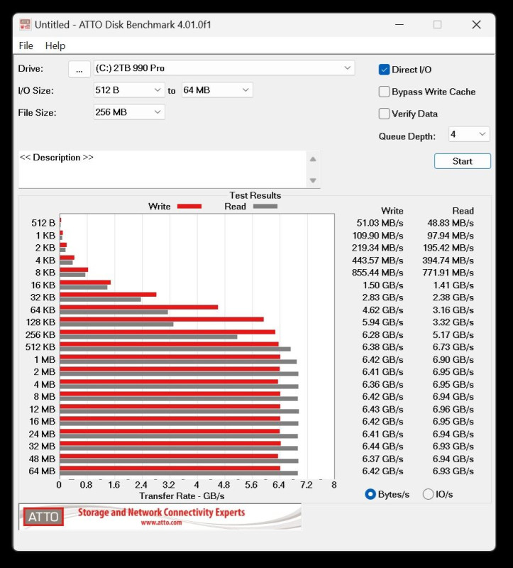Viewport: 513px width, 568px height.
Task: Click the 512 B row label in chart
Action: tap(43, 223)
